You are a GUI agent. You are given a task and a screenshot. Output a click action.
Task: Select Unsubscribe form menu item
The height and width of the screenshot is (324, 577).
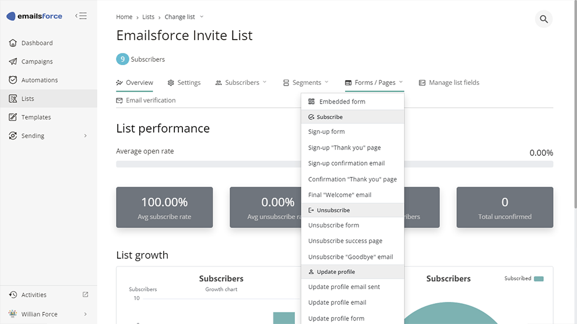pyautogui.click(x=353, y=225)
